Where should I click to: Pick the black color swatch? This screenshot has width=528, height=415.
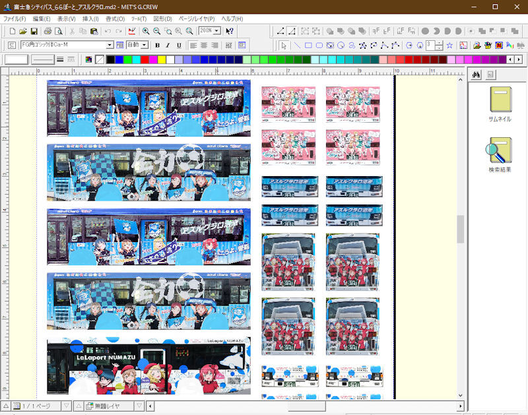(x=110, y=59)
